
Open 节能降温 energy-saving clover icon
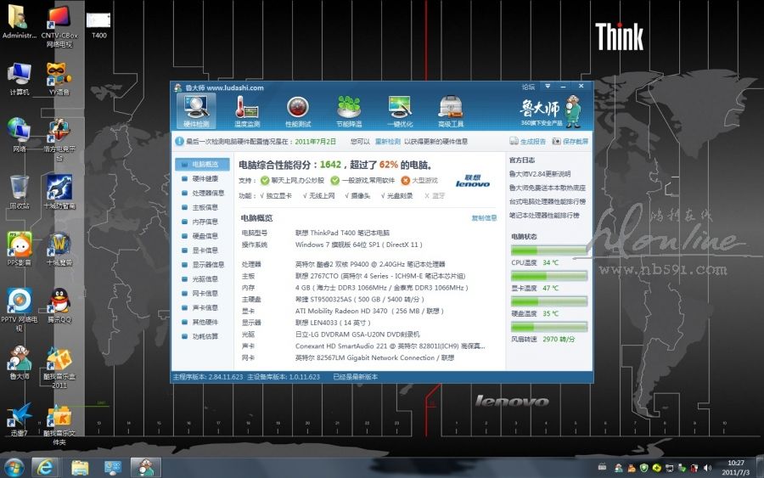(349, 110)
